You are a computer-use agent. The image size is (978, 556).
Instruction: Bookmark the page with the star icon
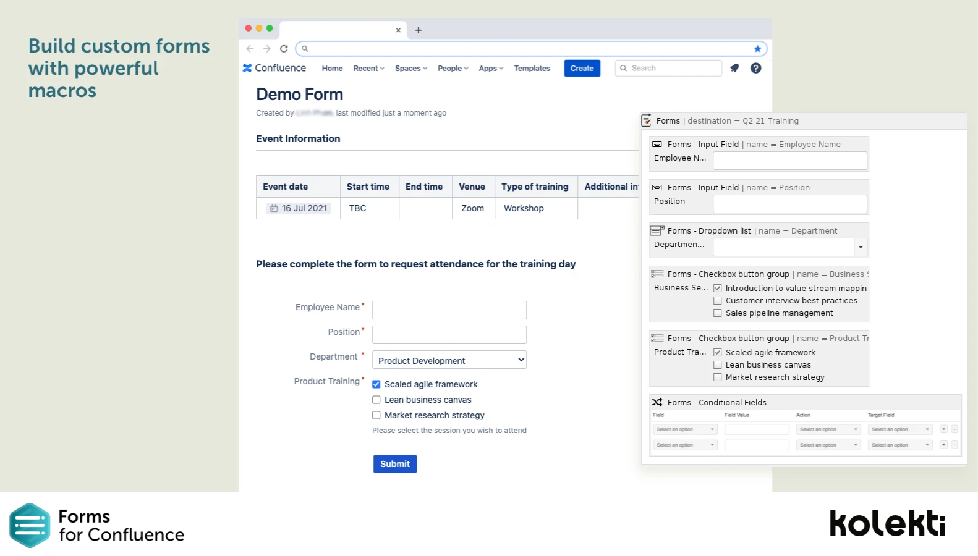point(757,49)
